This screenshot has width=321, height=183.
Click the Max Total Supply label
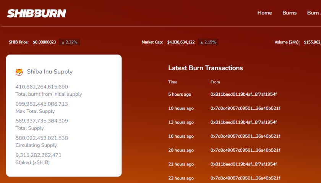(35, 111)
